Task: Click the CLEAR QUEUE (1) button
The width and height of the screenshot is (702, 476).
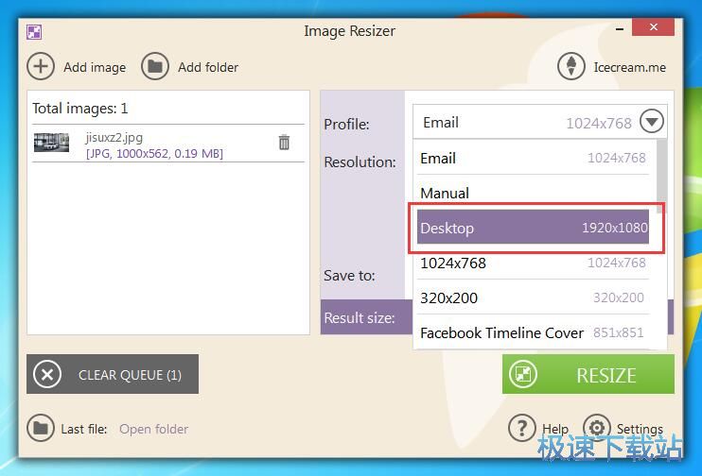Action: (113, 374)
